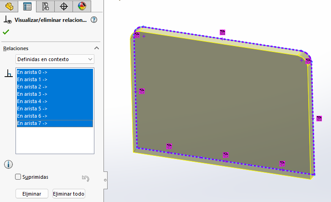Switch to the PropertyManager tab
The width and height of the screenshot is (331, 202).
[27, 6]
